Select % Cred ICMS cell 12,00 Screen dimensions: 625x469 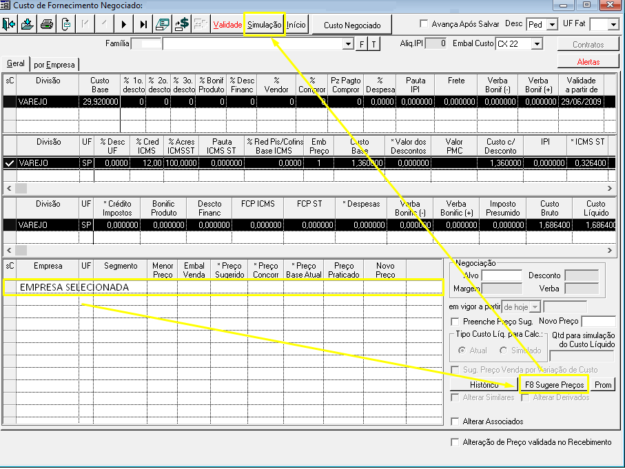pyautogui.click(x=147, y=163)
